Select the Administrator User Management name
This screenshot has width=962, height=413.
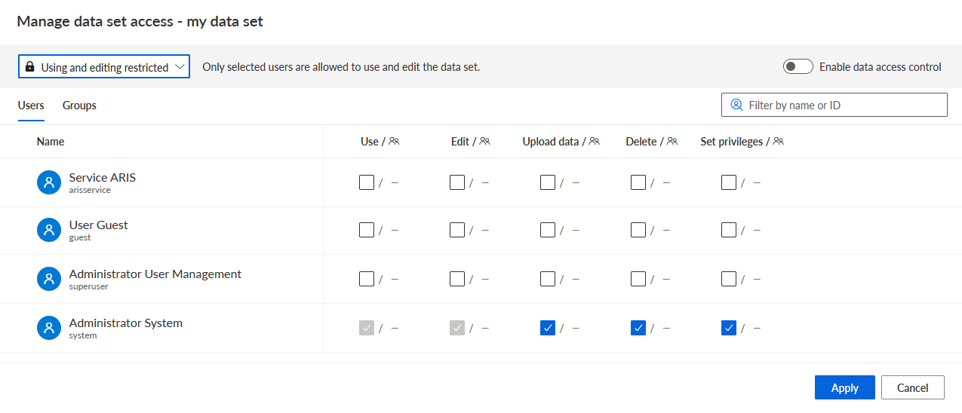(155, 274)
